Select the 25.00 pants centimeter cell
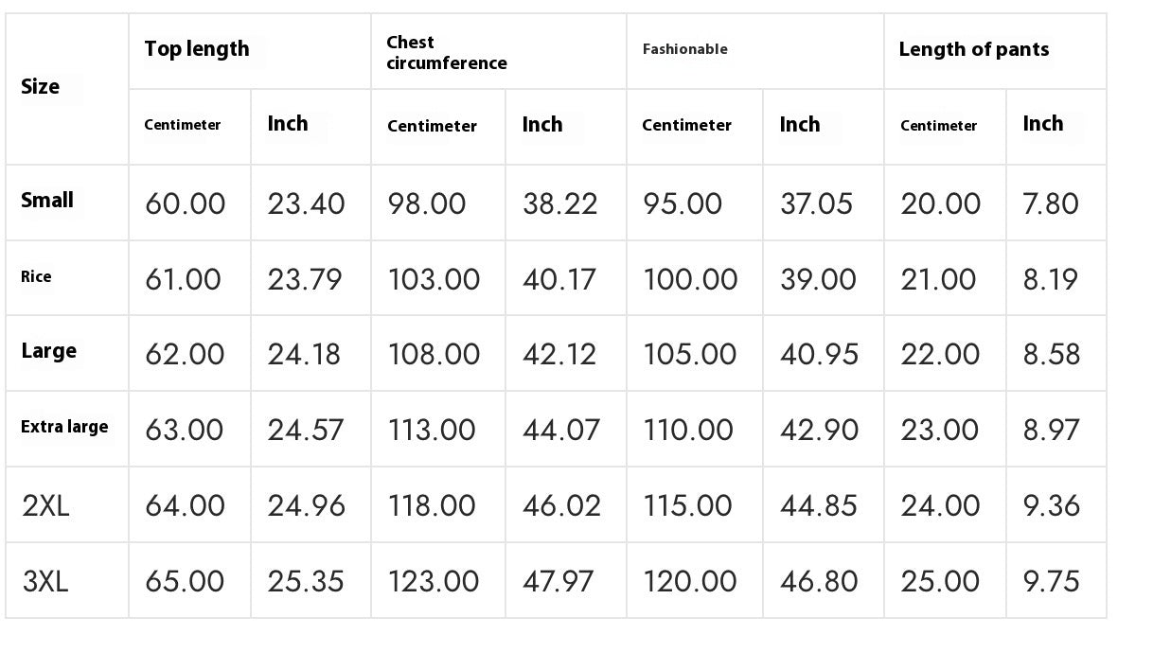Screen dimensions: 1153x670 [940, 581]
